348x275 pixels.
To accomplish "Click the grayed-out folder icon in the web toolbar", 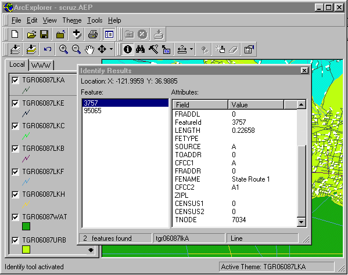I will [x=130, y=34].
